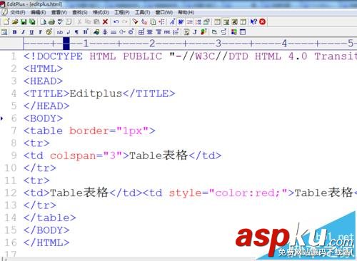This screenshot has width=357, height=261.
Task: Click the colspan="3" attribute
Action: [x=86, y=155]
